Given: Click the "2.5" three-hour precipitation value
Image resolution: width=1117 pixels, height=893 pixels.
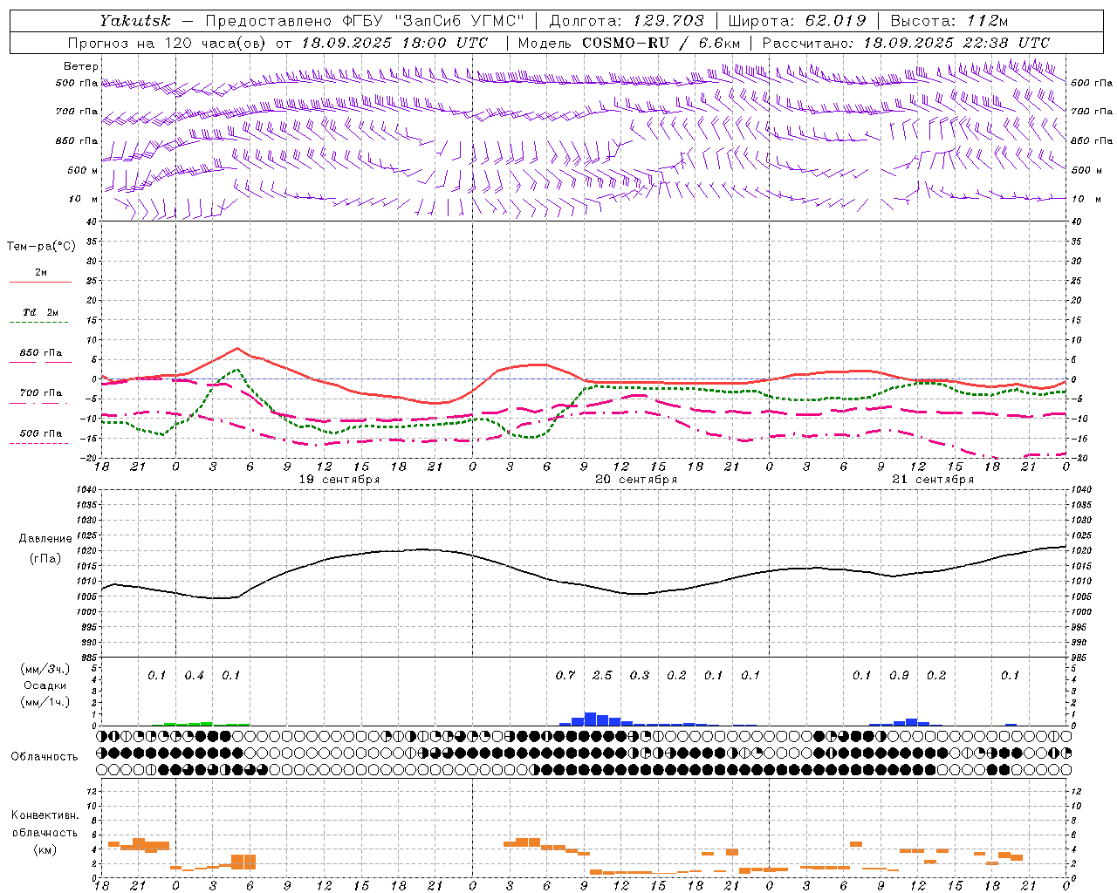Looking at the screenshot, I should pyautogui.click(x=602, y=675).
